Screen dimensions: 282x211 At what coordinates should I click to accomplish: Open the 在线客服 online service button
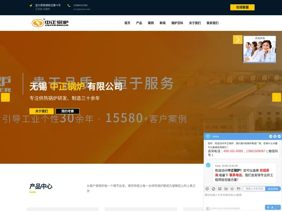point(242,7)
